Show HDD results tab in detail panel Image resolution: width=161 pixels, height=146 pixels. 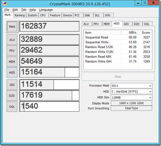[117, 24]
